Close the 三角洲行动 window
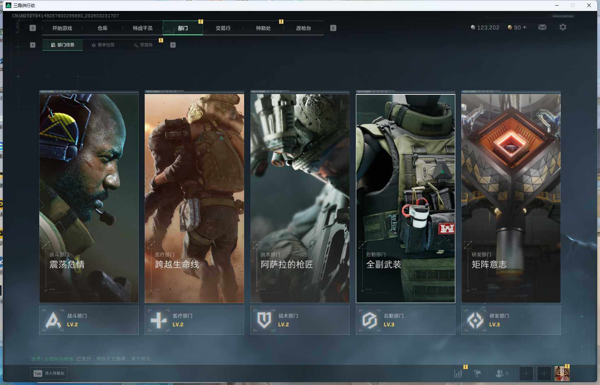This screenshot has height=385, width=600. click(x=589, y=5)
